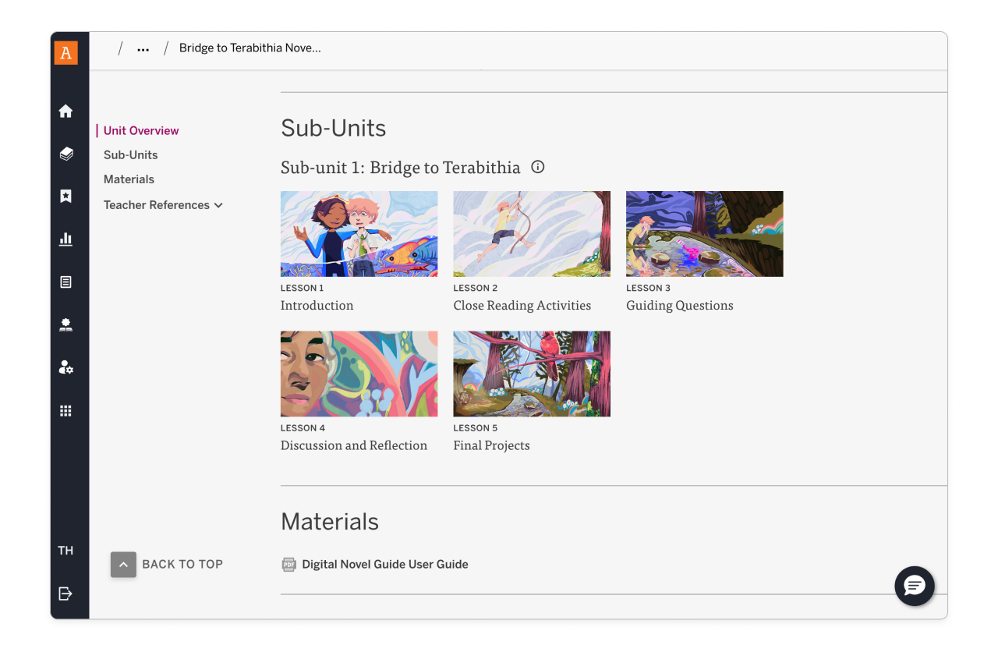Click the TH profile initials

[x=65, y=550]
